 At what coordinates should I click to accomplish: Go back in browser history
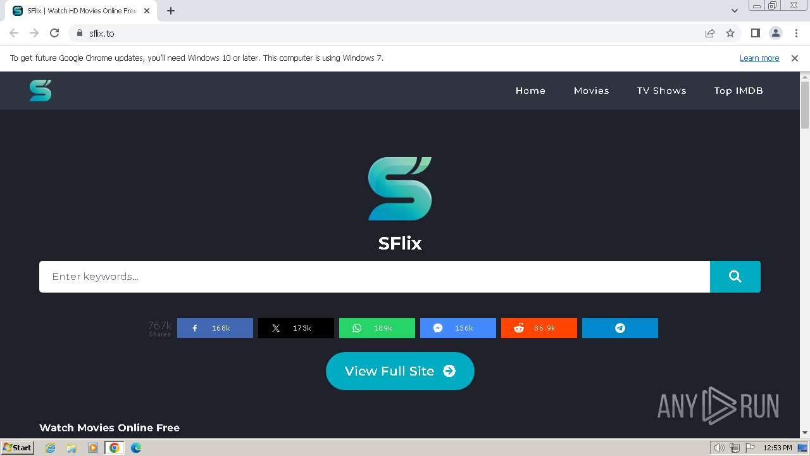coord(14,33)
